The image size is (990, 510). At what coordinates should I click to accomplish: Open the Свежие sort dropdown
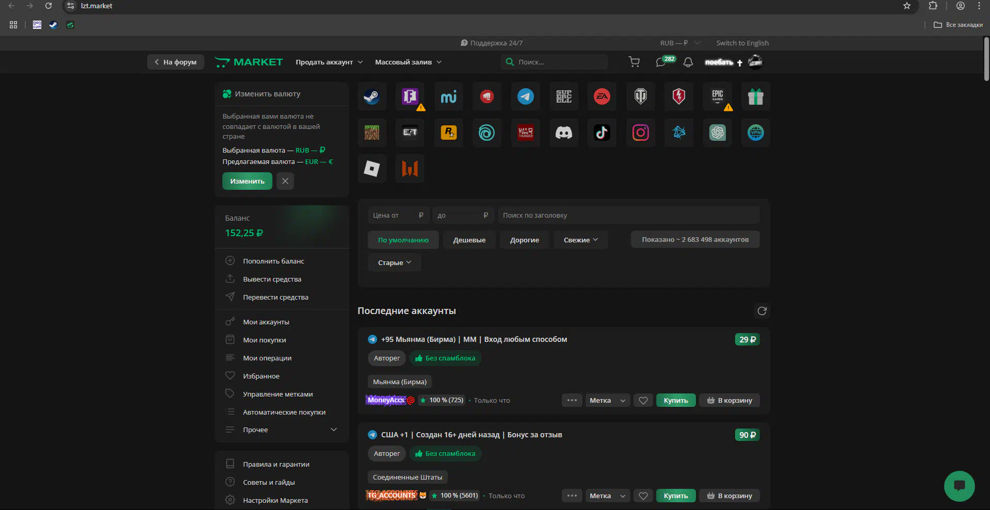[581, 240]
